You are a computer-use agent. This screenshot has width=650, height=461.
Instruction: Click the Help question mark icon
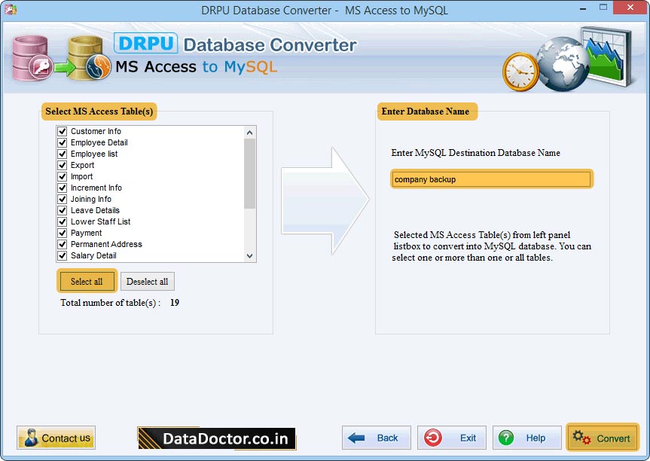(505, 438)
